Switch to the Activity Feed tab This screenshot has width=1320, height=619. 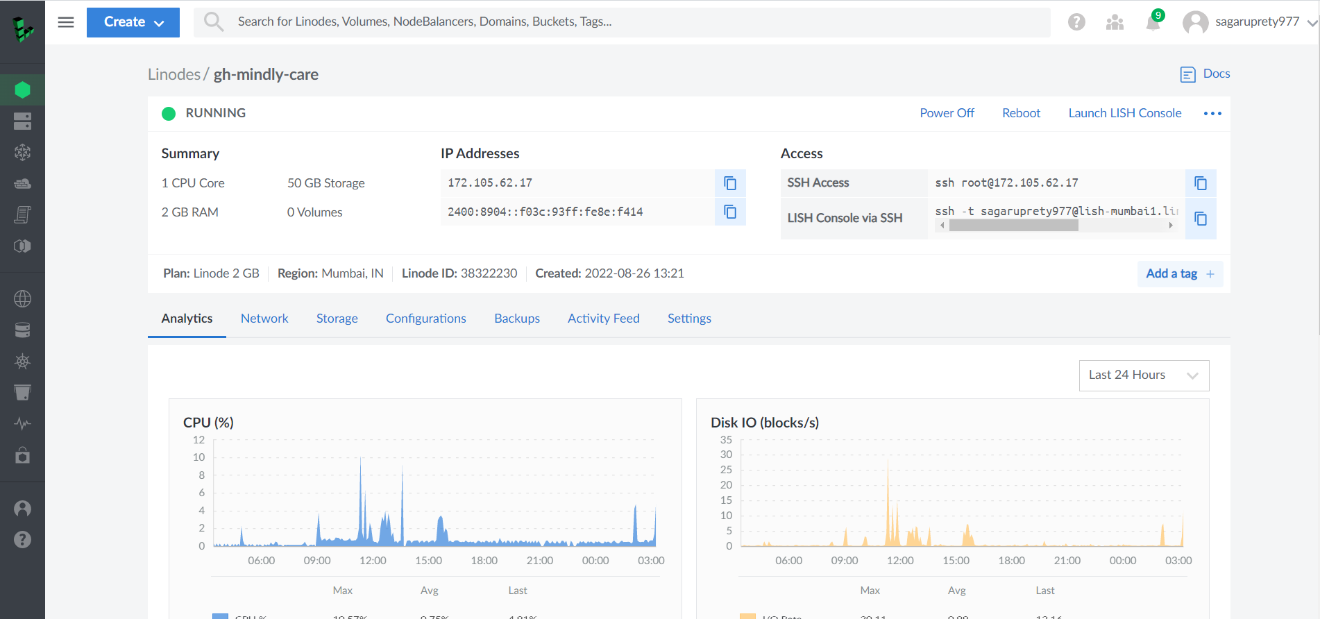coord(604,319)
